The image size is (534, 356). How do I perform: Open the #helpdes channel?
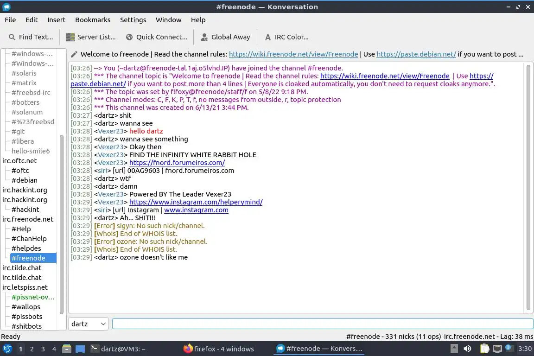pyautogui.click(x=26, y=248)
